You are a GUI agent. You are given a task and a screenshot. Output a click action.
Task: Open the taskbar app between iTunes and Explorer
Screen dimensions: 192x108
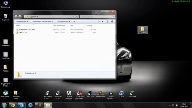(39, 105)
